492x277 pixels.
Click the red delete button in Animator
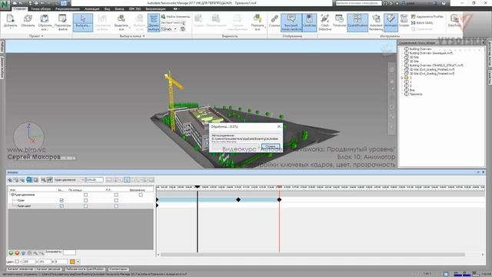click(x=17, y=253)
